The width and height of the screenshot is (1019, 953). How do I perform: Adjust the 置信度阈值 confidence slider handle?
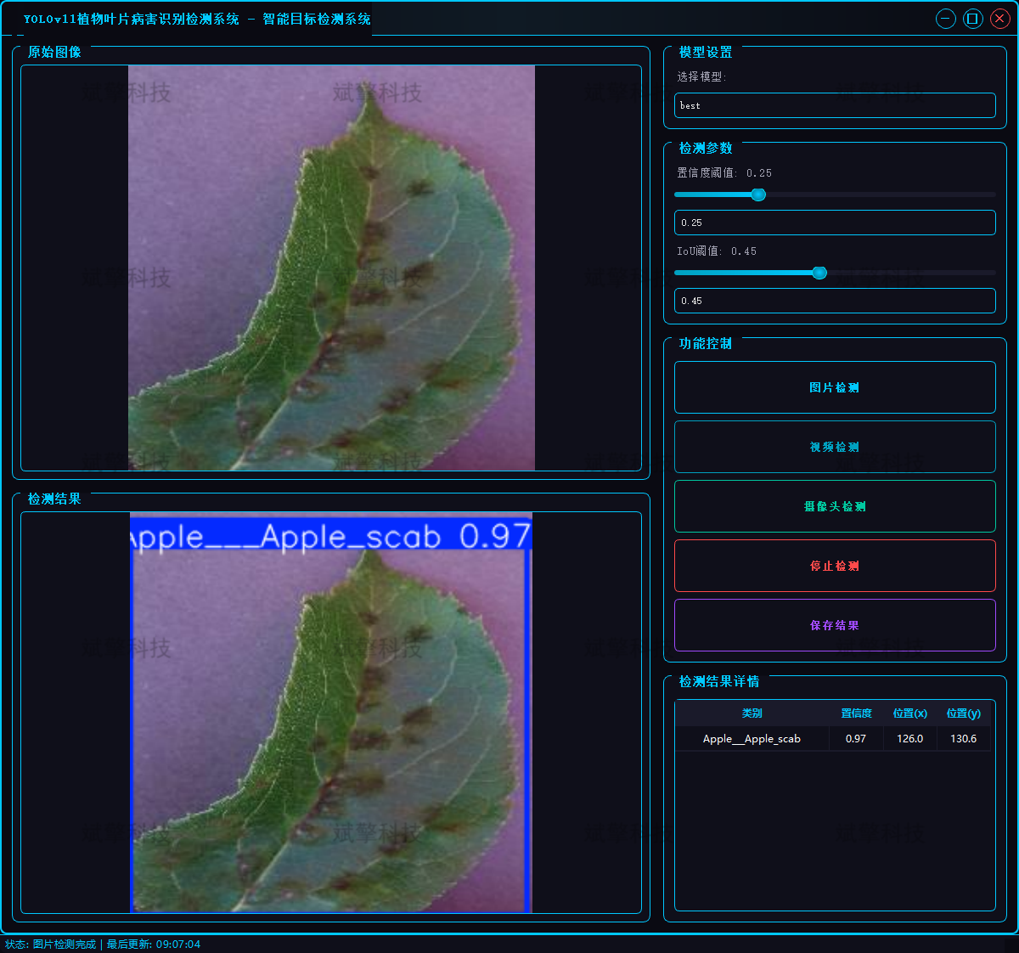pos(758,195)
